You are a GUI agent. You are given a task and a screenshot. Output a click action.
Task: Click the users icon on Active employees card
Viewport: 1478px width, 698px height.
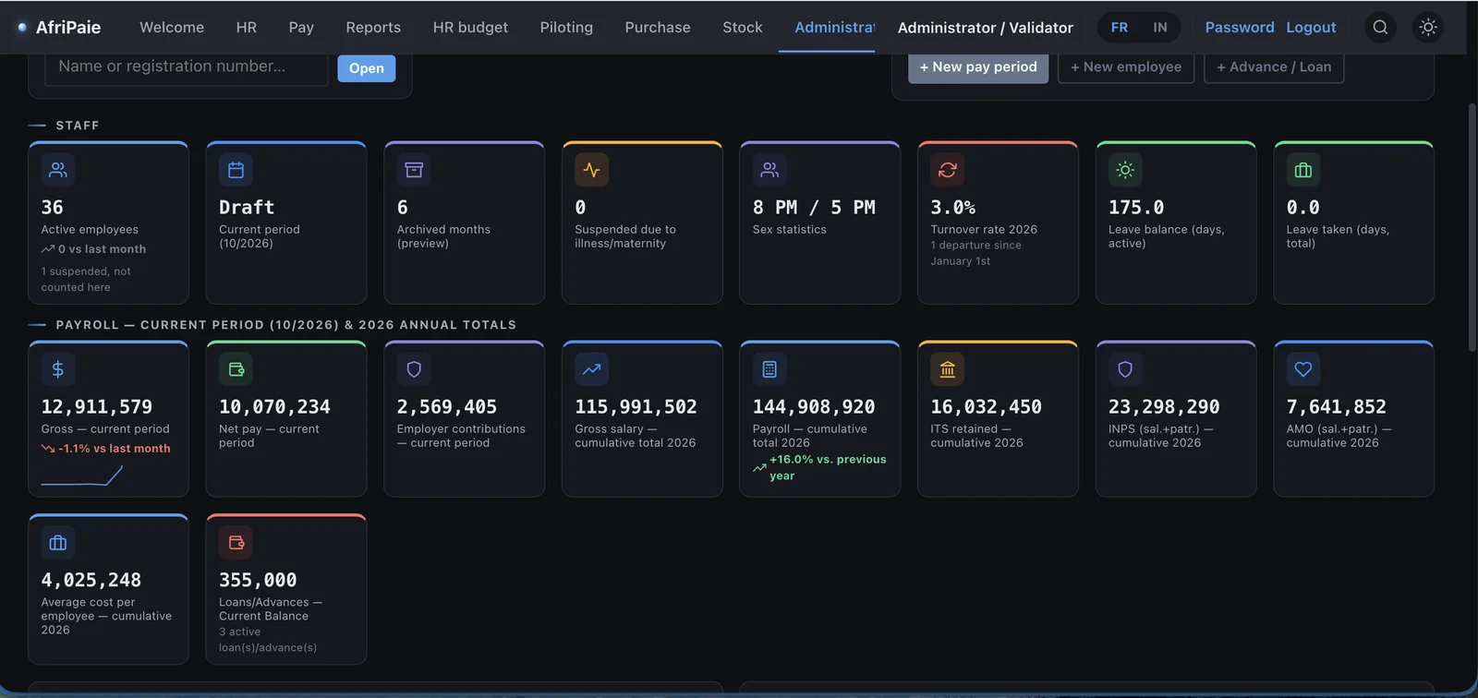tap(58, 170)
